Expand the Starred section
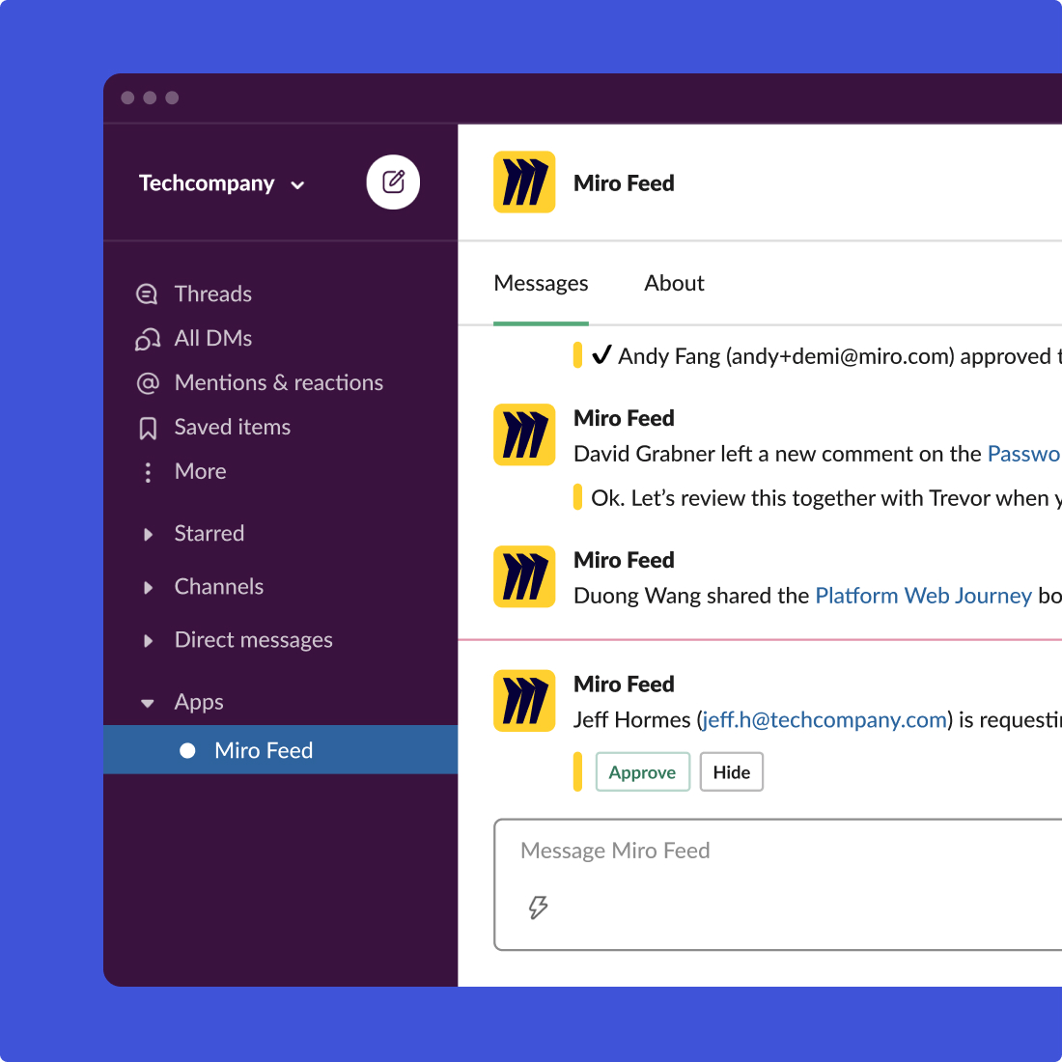Screen dimensions: 1062x1062 (148, 535)
